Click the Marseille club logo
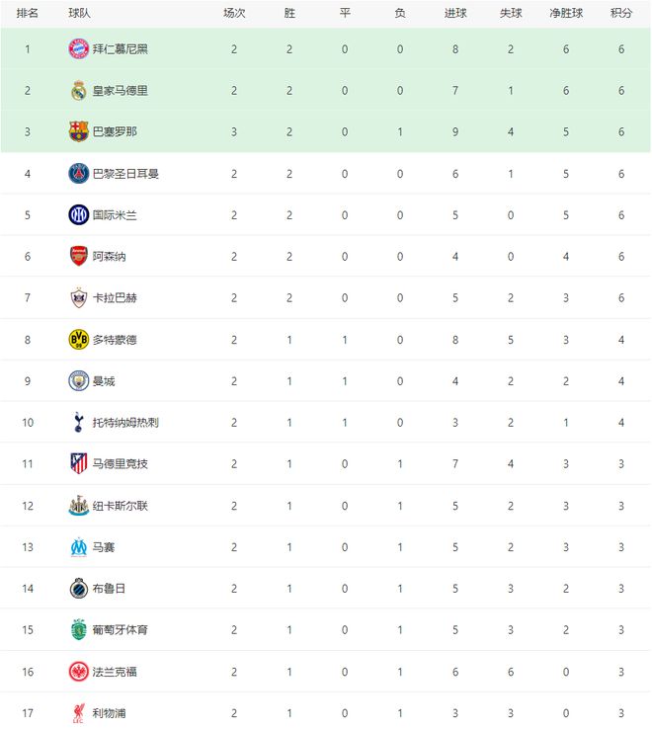The width and height of the screenshot is (652, 729). (78, 546)
